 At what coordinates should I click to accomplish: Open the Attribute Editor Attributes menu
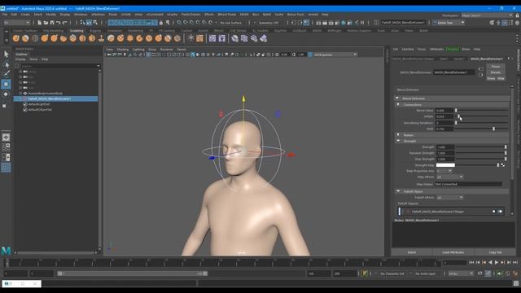click(436, 49)
